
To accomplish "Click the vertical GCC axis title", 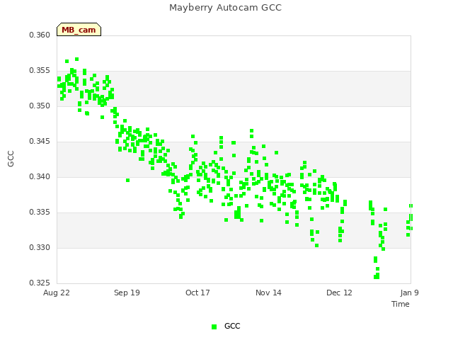I will pos(11,159).
